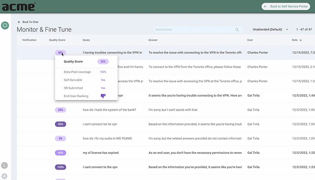Type in the Search here field
Image resolution: width=315 pixels, height=180 pixels.
193,30
